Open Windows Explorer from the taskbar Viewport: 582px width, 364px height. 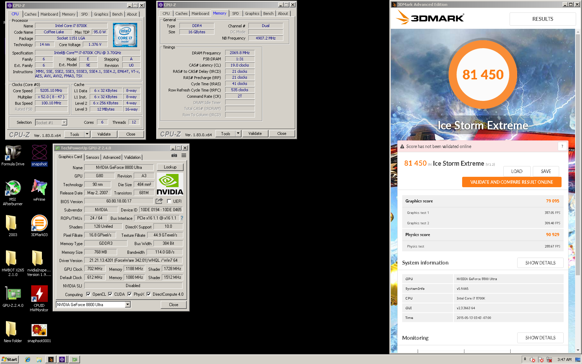39,359
